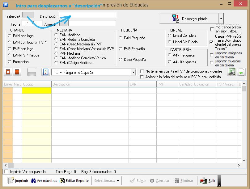Click horizontal scrollbar right arrow
The image size is (250, 189).
[x=239, y=165]
